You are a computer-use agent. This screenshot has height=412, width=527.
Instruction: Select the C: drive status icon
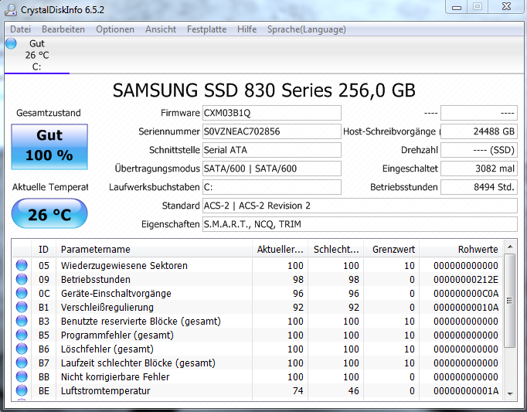11,43
